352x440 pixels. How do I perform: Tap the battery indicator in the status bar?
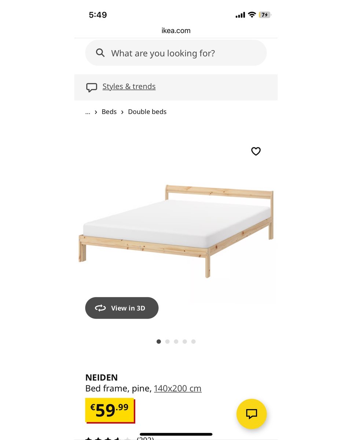pos(264,15)
